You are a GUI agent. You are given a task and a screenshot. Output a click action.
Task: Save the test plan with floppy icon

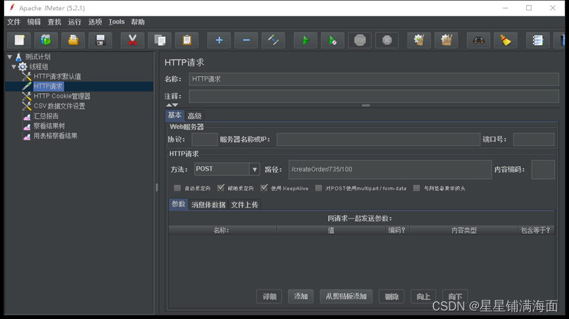[101, 40]
